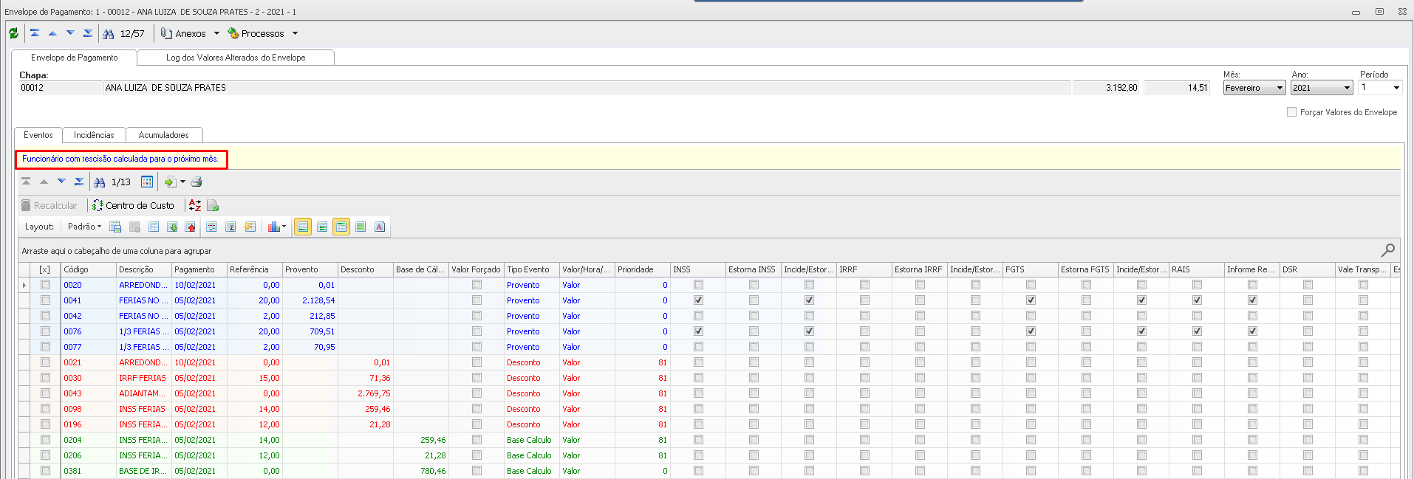This screenshot has width=1414, height=479.
Task: Check the IRRF checkbox for row 0030
Action: coord(864,378)
